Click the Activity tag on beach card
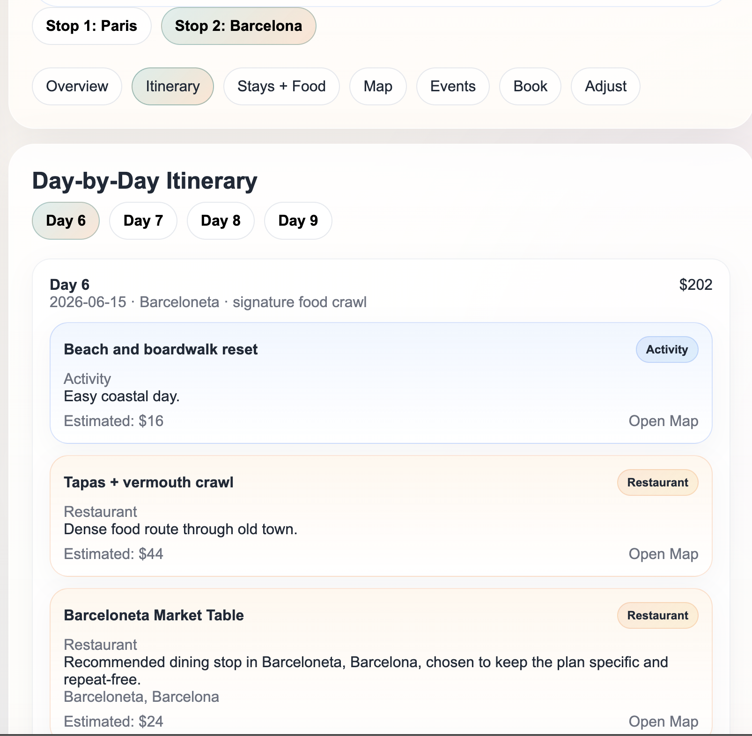Viewport: 752px width, 736px height. point(667,349)
